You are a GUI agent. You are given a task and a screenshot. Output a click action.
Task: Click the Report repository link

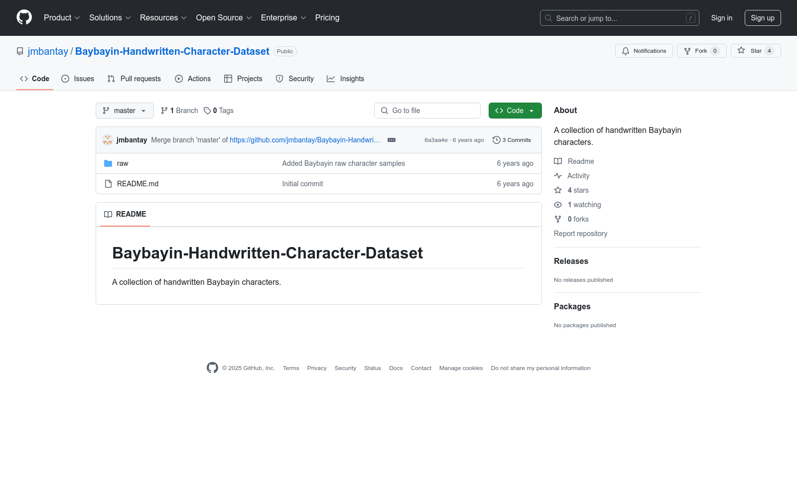pyautogui.click(x=580, y=234)
